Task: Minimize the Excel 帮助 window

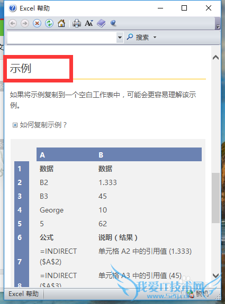Action: point(160,8)
